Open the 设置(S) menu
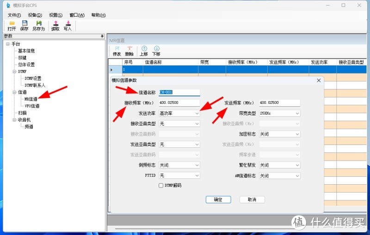This screenshot has height=235, width=370. click(55, 15)
